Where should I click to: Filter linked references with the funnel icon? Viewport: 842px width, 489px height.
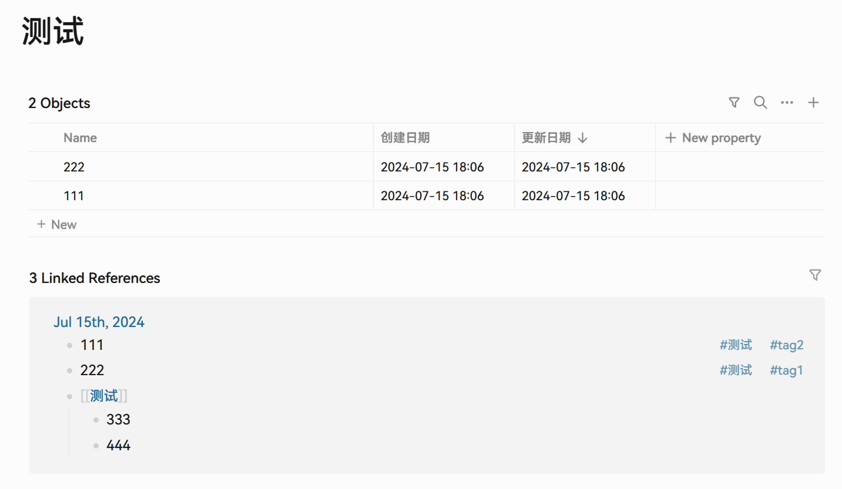pyautogui.click(x=815, y=275)
